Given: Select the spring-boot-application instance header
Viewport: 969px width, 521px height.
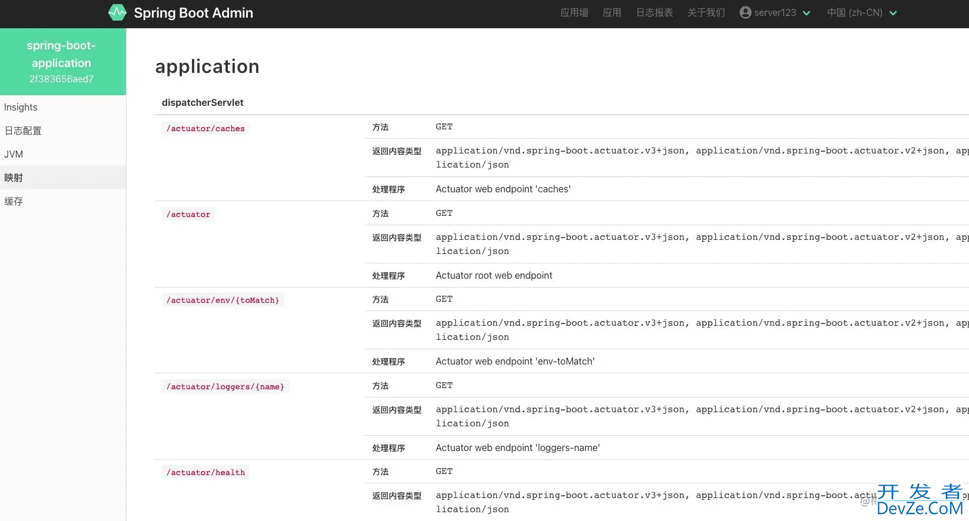Looking at the screenshot, I should point(62,62).
